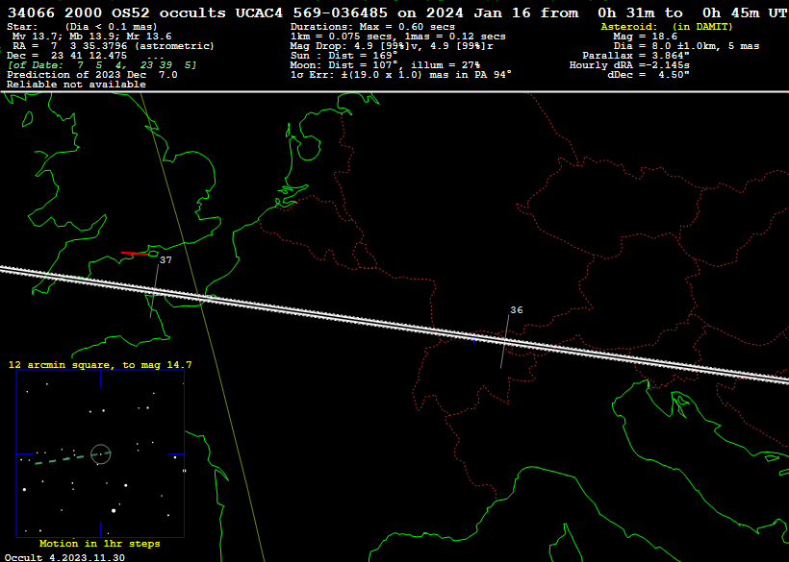This screenshot has height=562, width=789.
Task: Click the event title '34066 2000 OS52 occults'
Action: click(116, 13)
